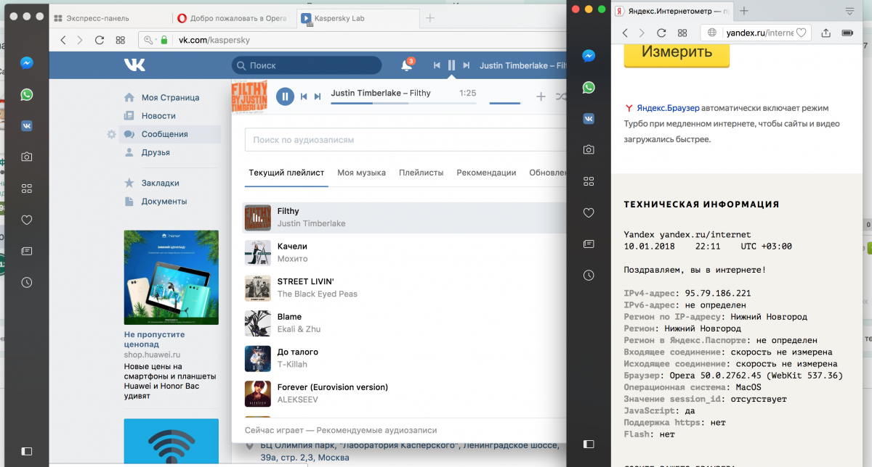Seek within Filthy track progress bar

point(403,103)
